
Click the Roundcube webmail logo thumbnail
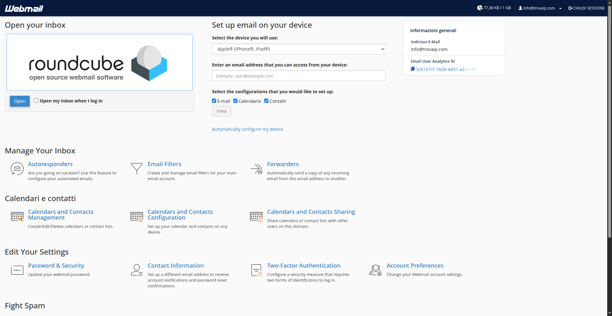99,62
